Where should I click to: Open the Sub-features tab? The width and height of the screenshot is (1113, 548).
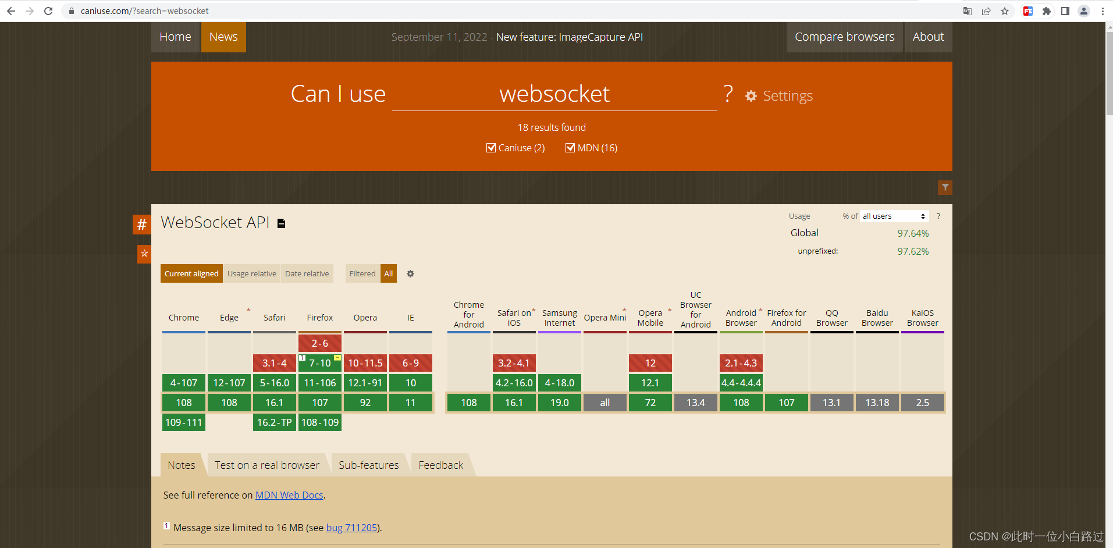[x=369, y=465]
